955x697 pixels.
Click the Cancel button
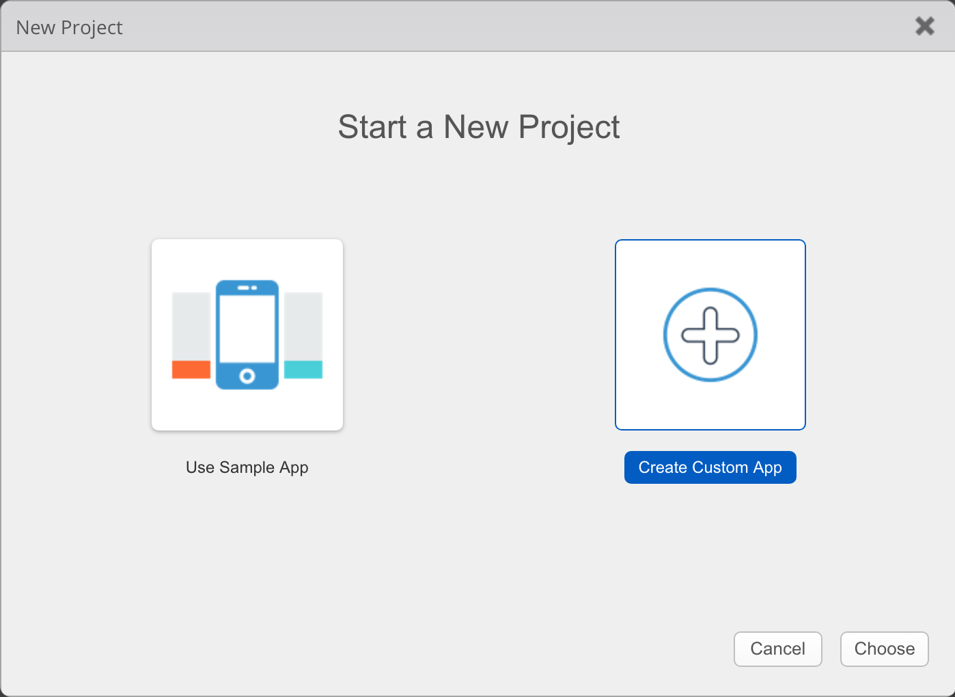(777, 648)
